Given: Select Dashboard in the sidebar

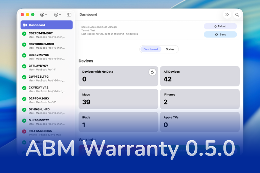Looking at the screenshot, I should click(x=47, y=25).
